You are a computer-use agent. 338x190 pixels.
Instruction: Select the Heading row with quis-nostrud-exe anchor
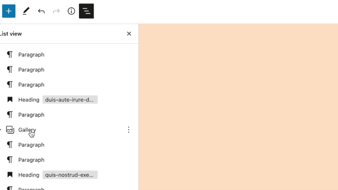tap(69, 175)
